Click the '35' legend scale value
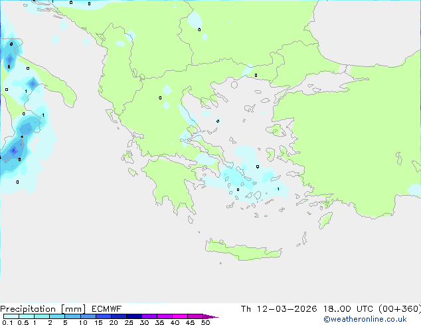This screenshot has height=325, width=421. click(159, 322)
